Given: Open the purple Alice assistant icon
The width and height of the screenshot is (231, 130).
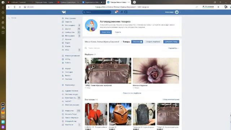Looking at the screenshot, I should tap(3, 127).
